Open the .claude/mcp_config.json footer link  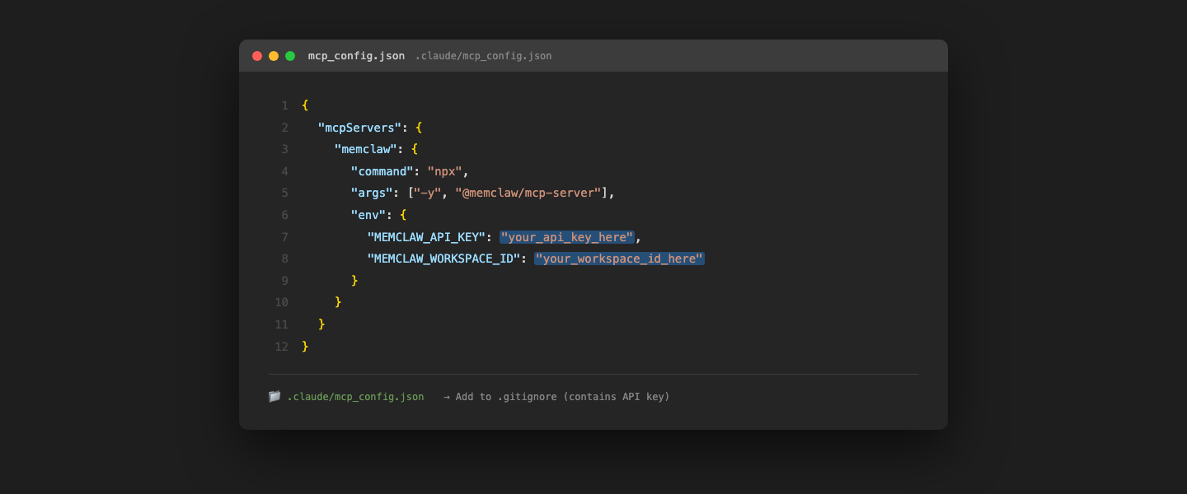[x=356, y=396]
